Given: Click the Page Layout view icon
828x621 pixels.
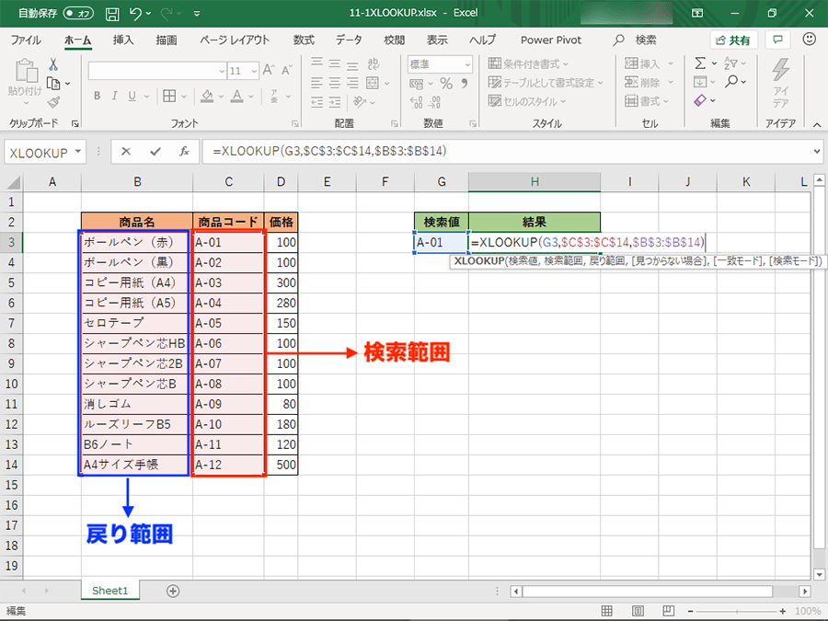Looking at the screenshot, I should pos(638,611).
